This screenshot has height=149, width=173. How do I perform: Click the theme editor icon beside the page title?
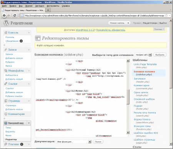pyautogui.click(x=38, y=38)
